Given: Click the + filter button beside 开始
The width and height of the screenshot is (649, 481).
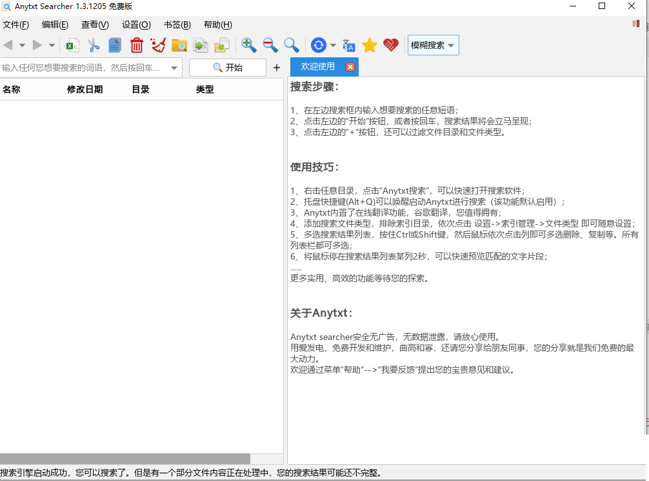Looking at the screenshot, I should 276,67.
